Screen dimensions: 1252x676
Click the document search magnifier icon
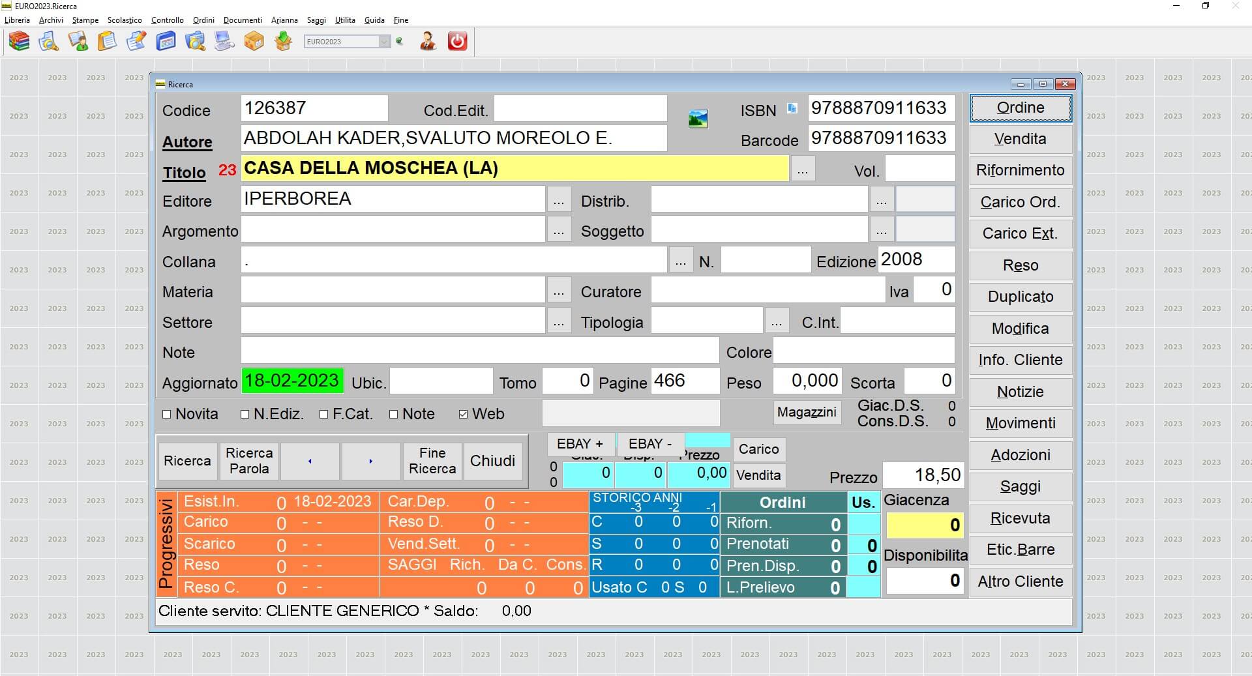pyautogui.click(x=48, y=41)
